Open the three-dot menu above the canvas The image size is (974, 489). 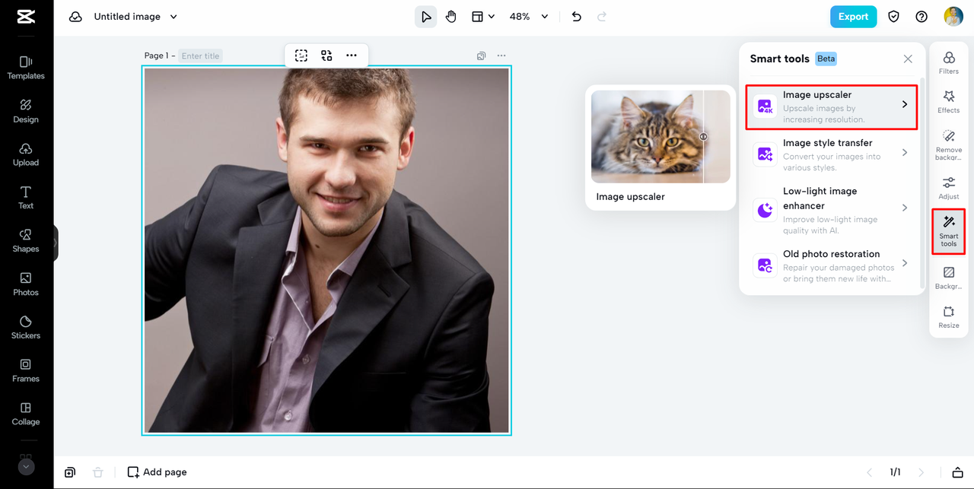(352, 56)
